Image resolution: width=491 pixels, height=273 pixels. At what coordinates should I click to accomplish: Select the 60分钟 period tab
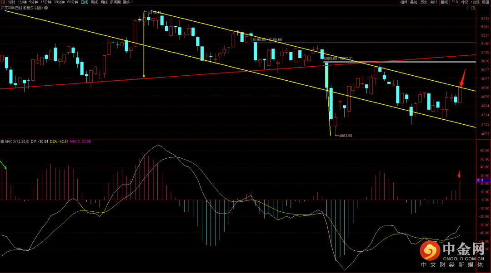pos(73,2)
